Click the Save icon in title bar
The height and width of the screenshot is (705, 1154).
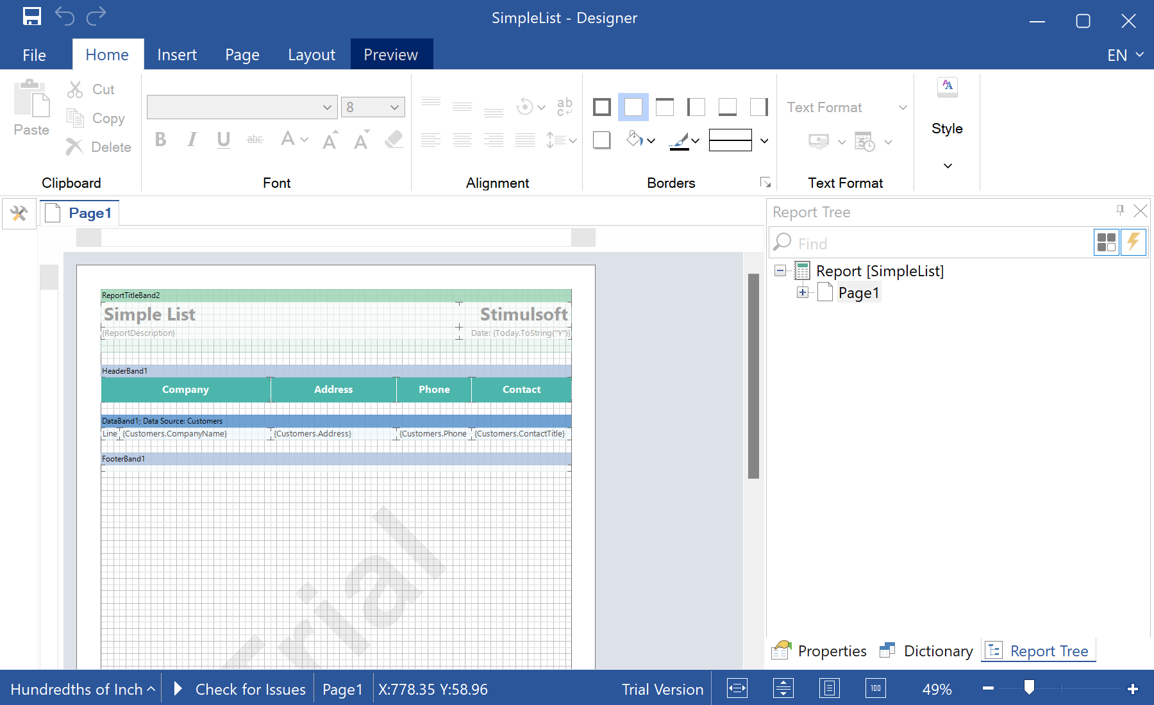click(32, 17)
